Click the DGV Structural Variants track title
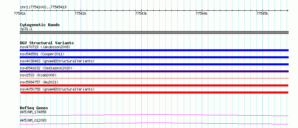Viewport: 298px width, 128px height. [47, 43]
